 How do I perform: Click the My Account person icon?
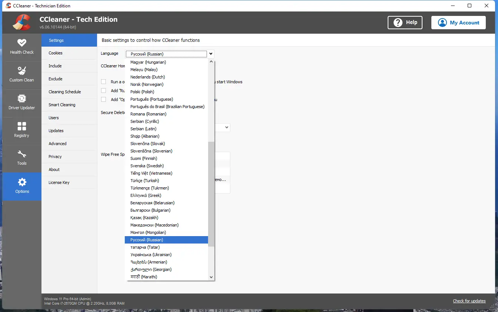(442, 22)
